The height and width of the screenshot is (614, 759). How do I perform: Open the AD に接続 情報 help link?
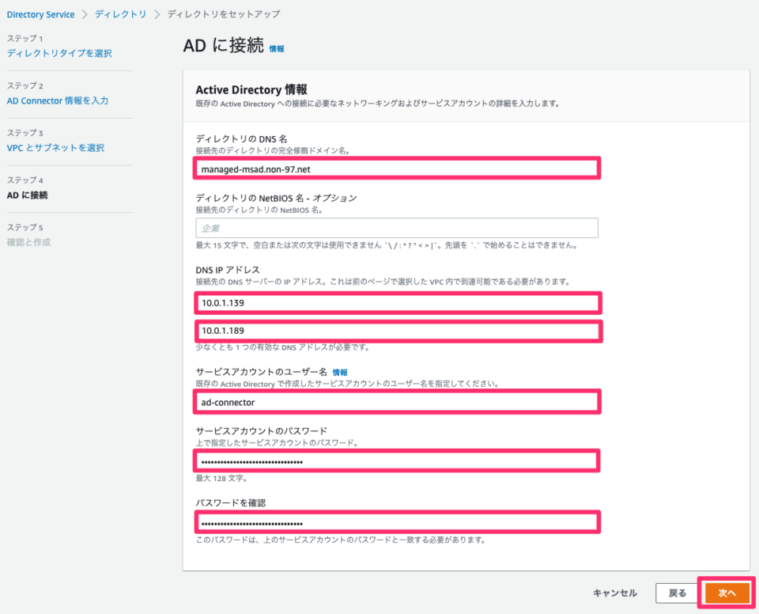278,48
